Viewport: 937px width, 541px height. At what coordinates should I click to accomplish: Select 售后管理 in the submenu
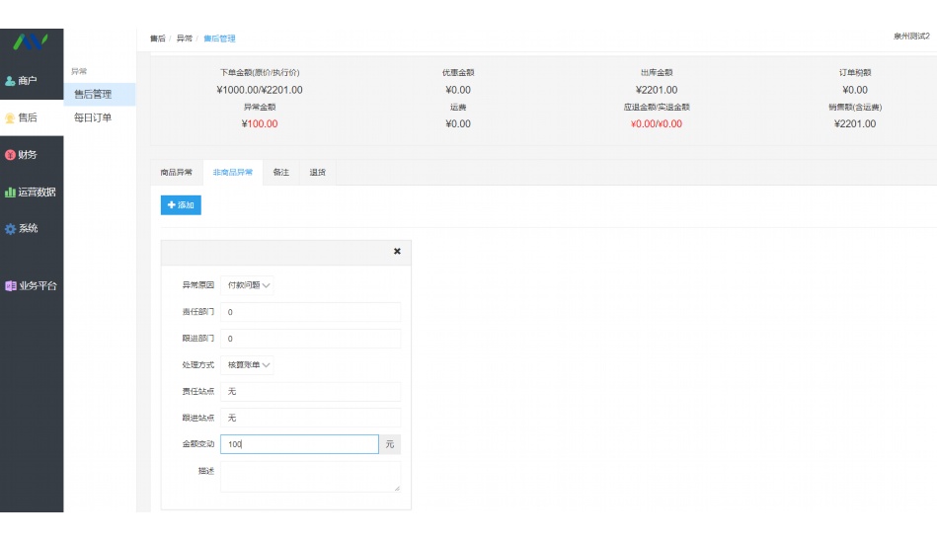[93, 95]
